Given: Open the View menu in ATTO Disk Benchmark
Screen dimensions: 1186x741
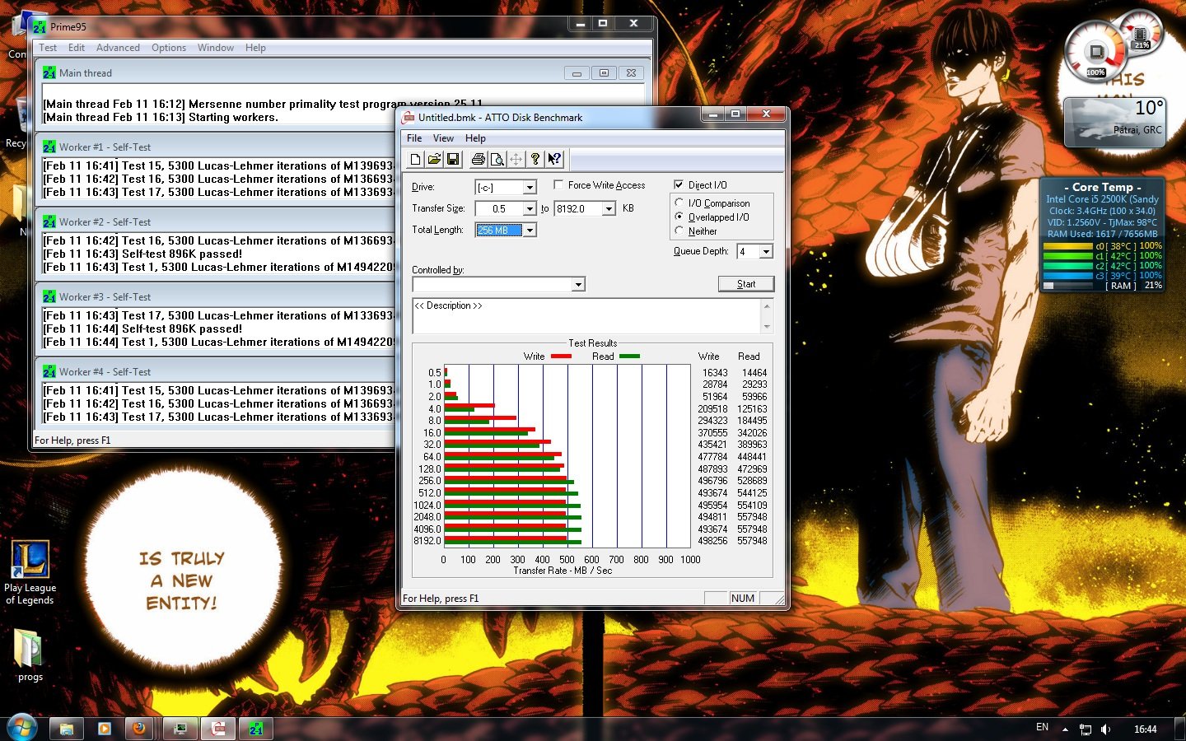Looking at the screenshot, I should pos(443,138).
